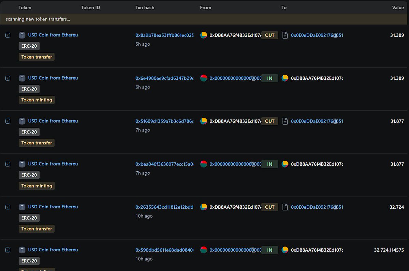Screen dimensions: 409x271
Task: Click the Token ID column header
Action: (90, 7)
